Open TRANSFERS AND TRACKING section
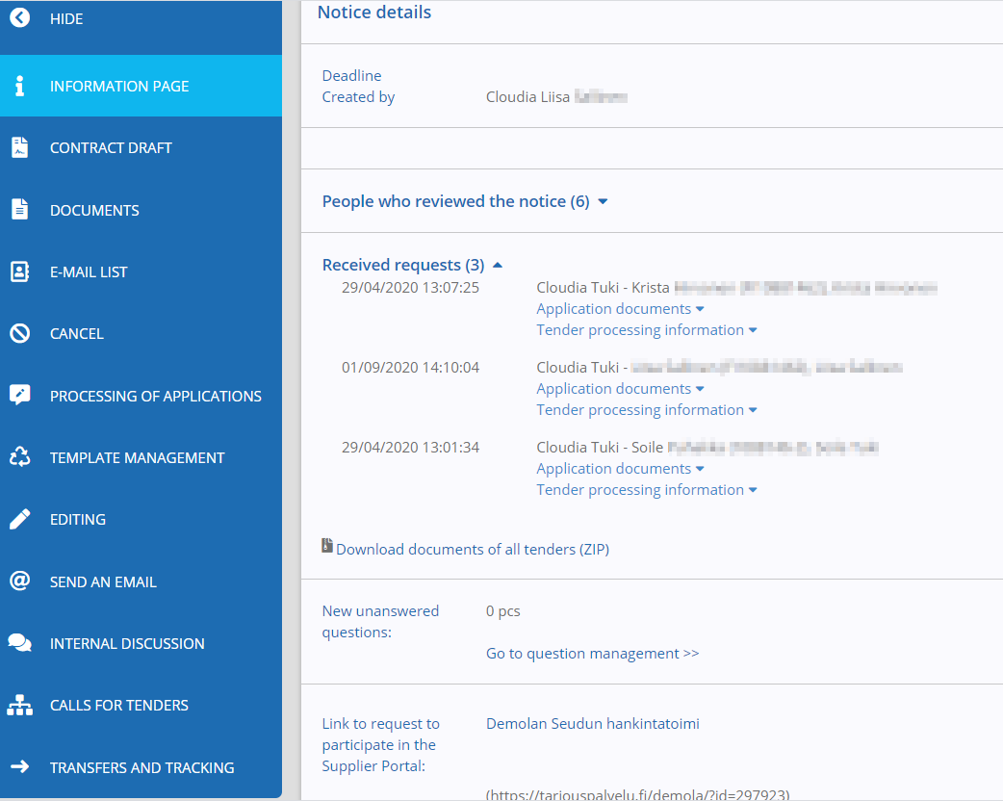Image resolution: width=1003 pixels, height=801 pixels. (x=141, y=767)
